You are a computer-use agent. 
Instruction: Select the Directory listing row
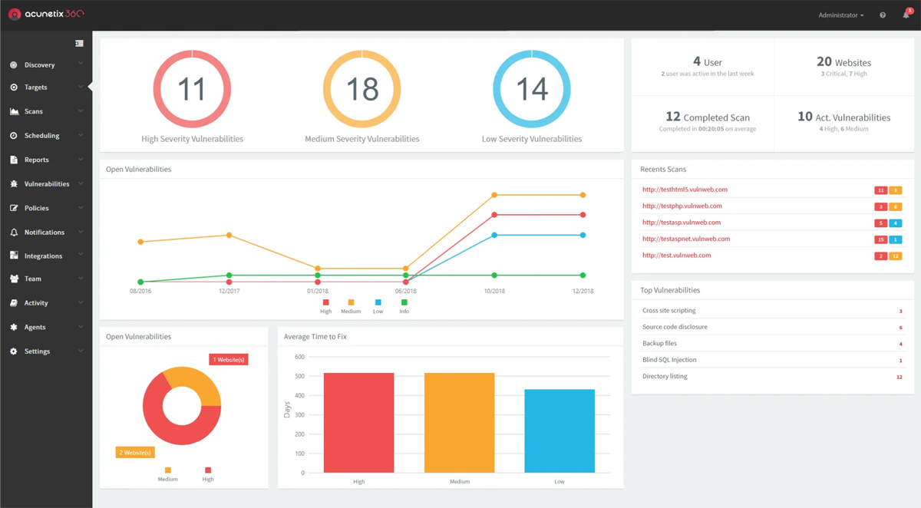[x=772, y=376]
